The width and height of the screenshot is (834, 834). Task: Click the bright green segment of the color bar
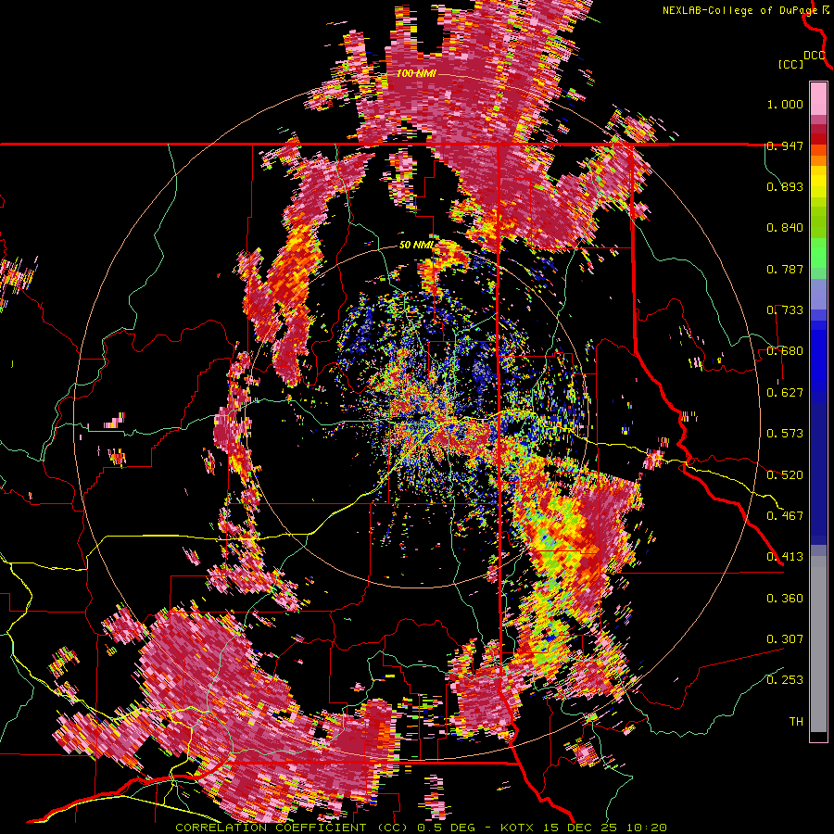tap(818, 253)
